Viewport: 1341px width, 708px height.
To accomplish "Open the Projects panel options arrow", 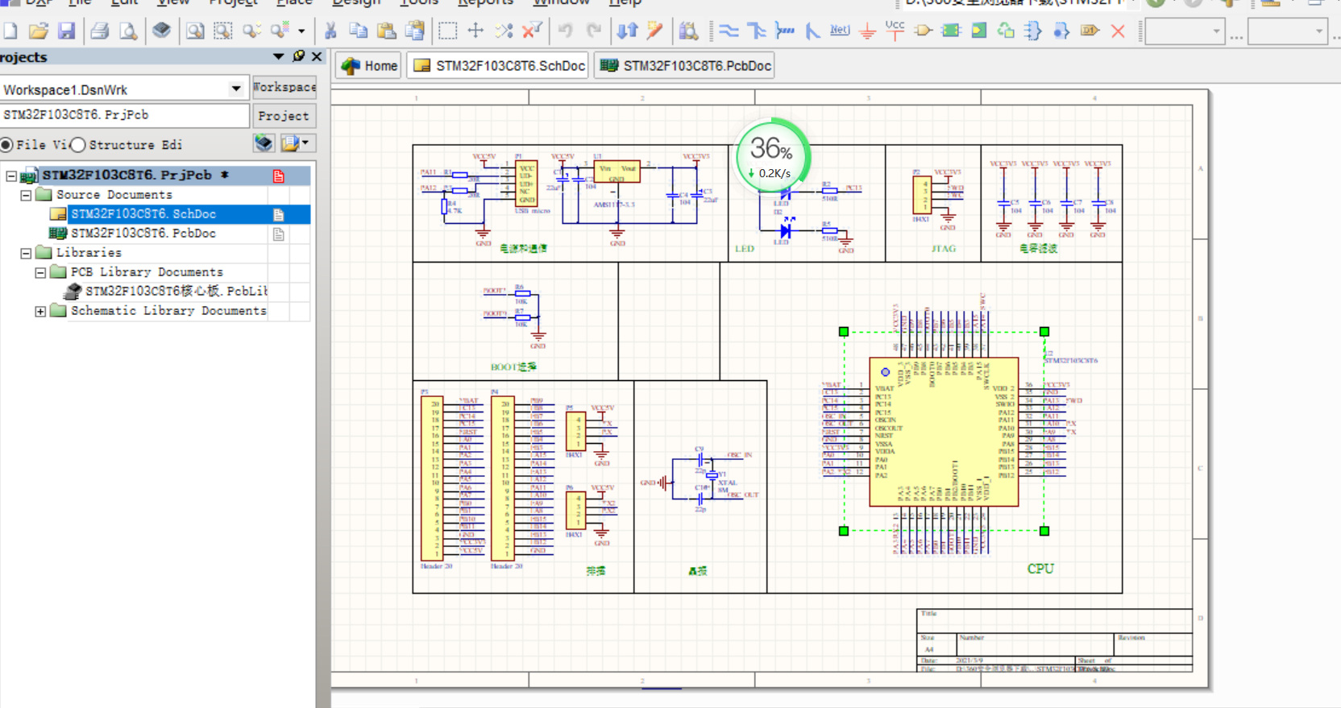I will pos(279,56).
